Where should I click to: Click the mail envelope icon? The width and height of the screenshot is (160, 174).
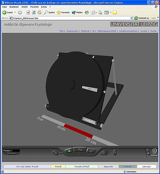point(93,13)
